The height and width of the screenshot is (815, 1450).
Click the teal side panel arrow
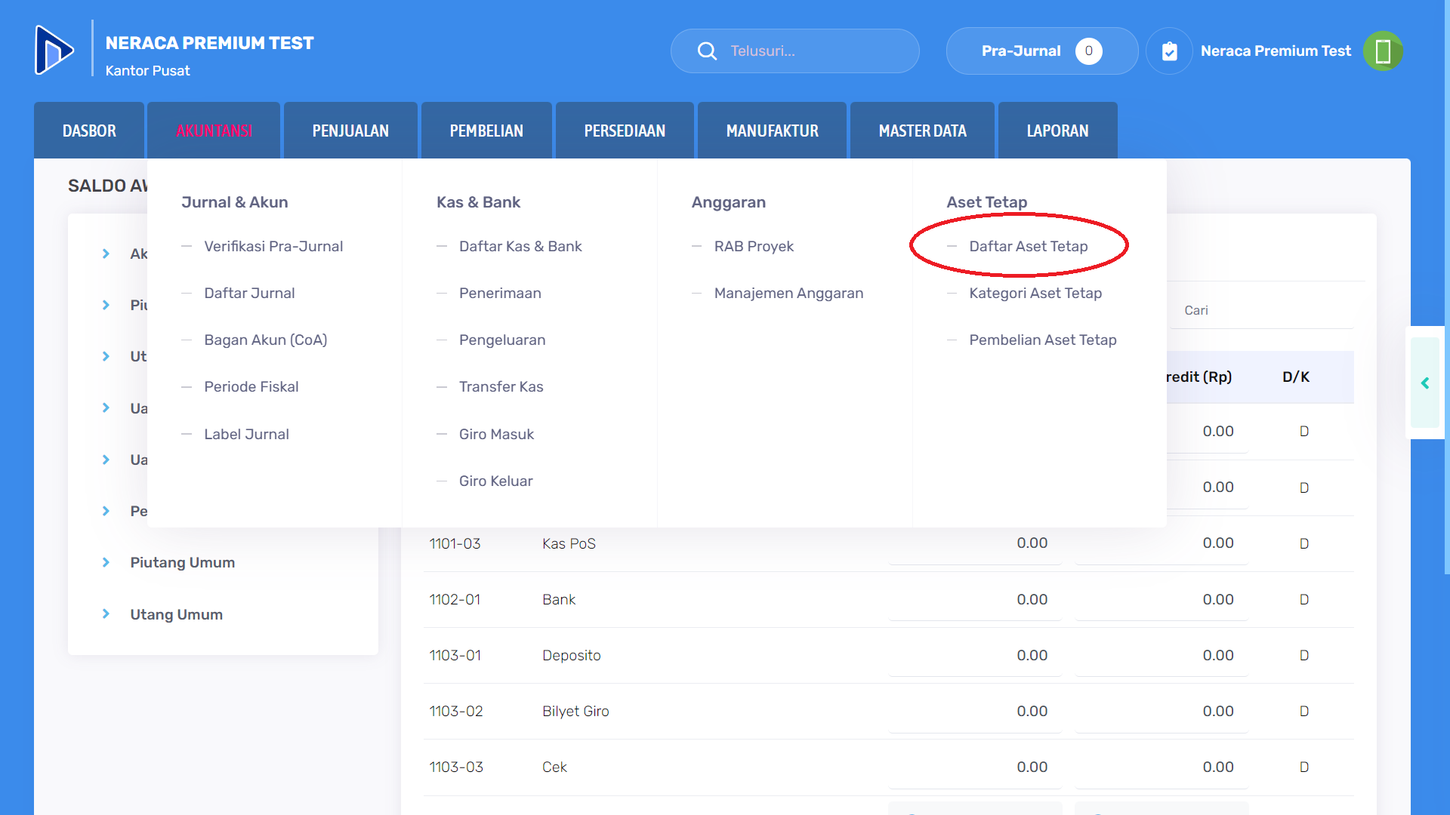1425,383
